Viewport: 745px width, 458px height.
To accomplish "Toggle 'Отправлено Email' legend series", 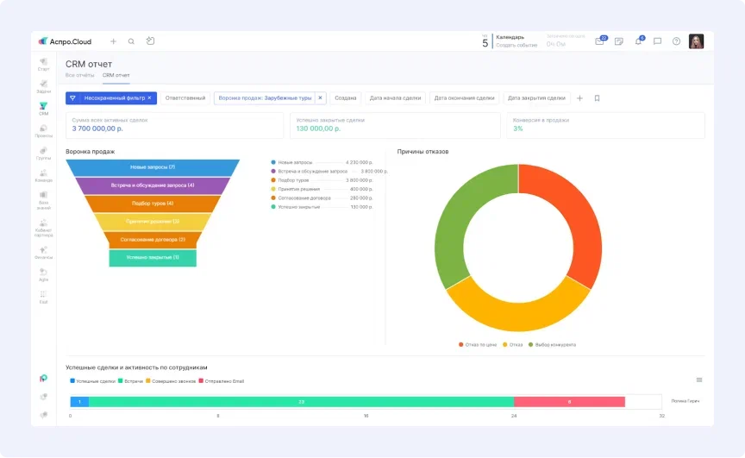I will (x=223, y=380).
